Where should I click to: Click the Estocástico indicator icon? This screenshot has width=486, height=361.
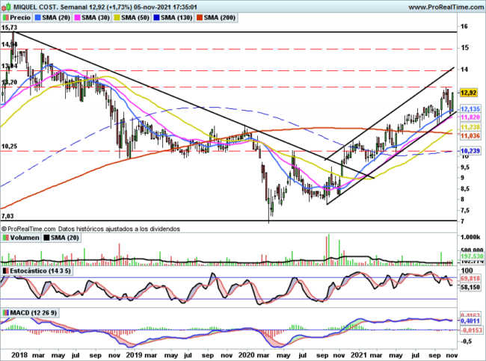pyautogui.click(x=6, y=271)
